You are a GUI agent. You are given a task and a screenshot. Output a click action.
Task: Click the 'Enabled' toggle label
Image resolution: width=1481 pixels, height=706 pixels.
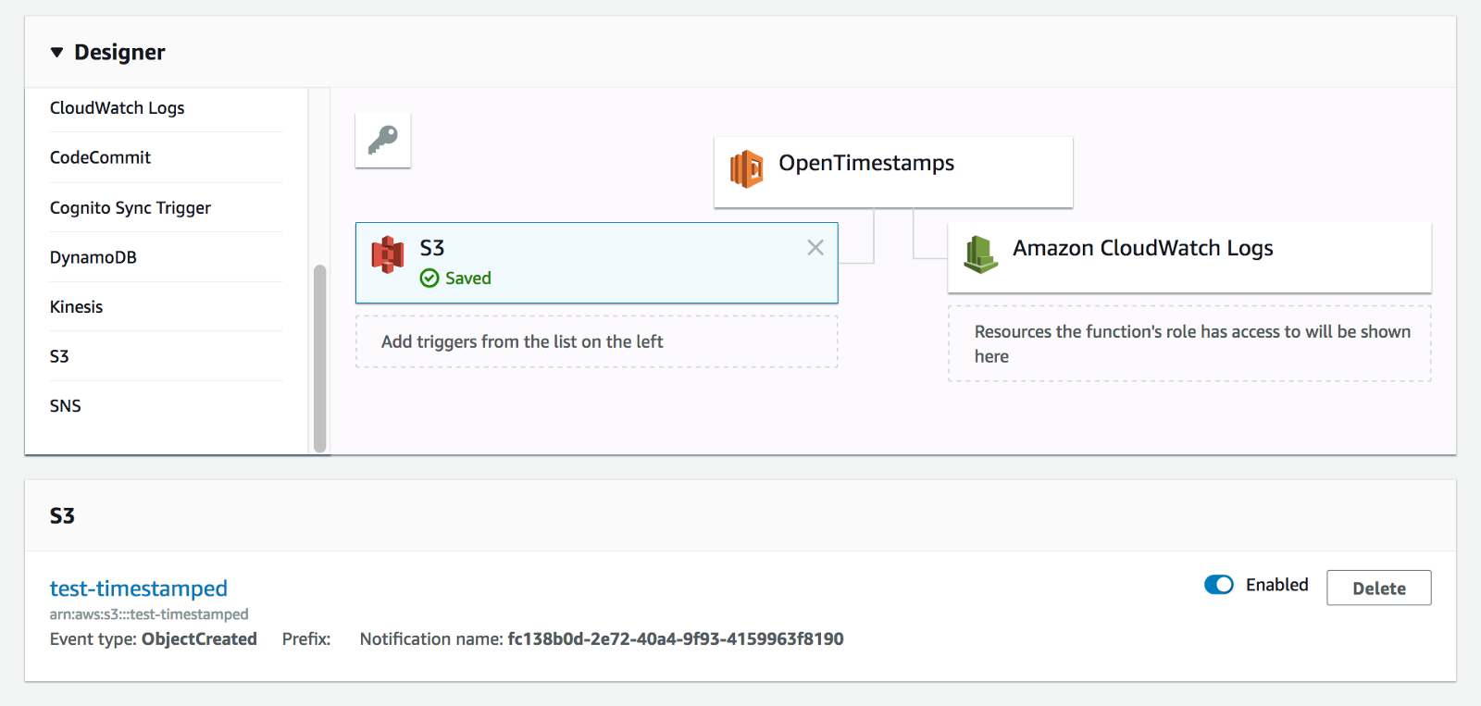(1277, 585)
